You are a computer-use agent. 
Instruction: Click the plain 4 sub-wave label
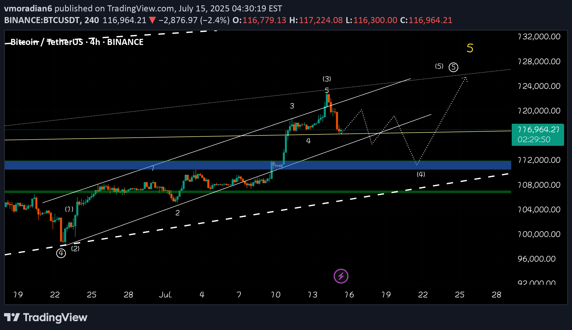308,141
